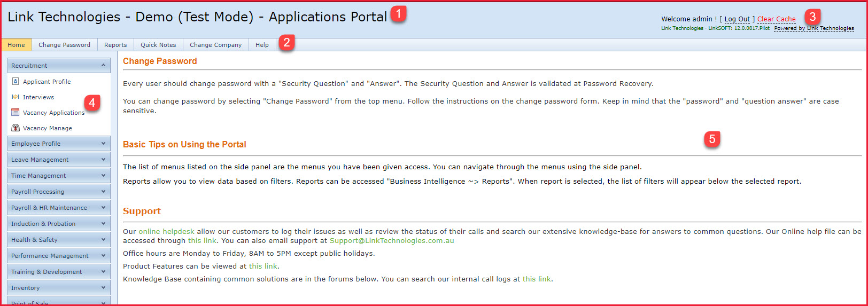Click the Applicant Profile icon
Viewport: 868px width, 306px height.
[x=15, y=82]
